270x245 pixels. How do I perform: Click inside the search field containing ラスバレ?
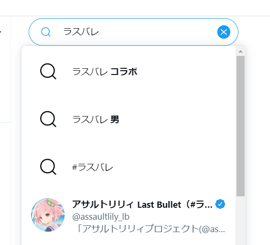coord(134,32)
